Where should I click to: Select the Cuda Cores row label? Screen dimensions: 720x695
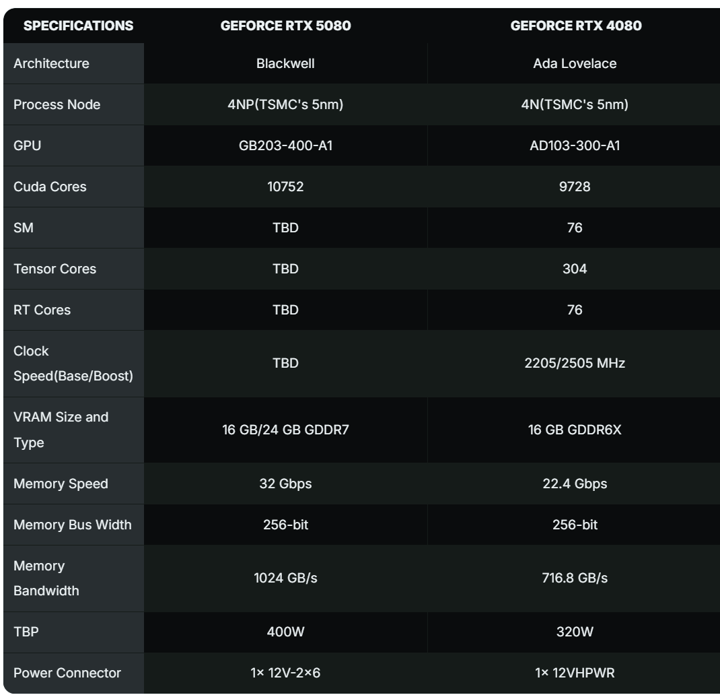pyautogui.click(x=50, y=187)
